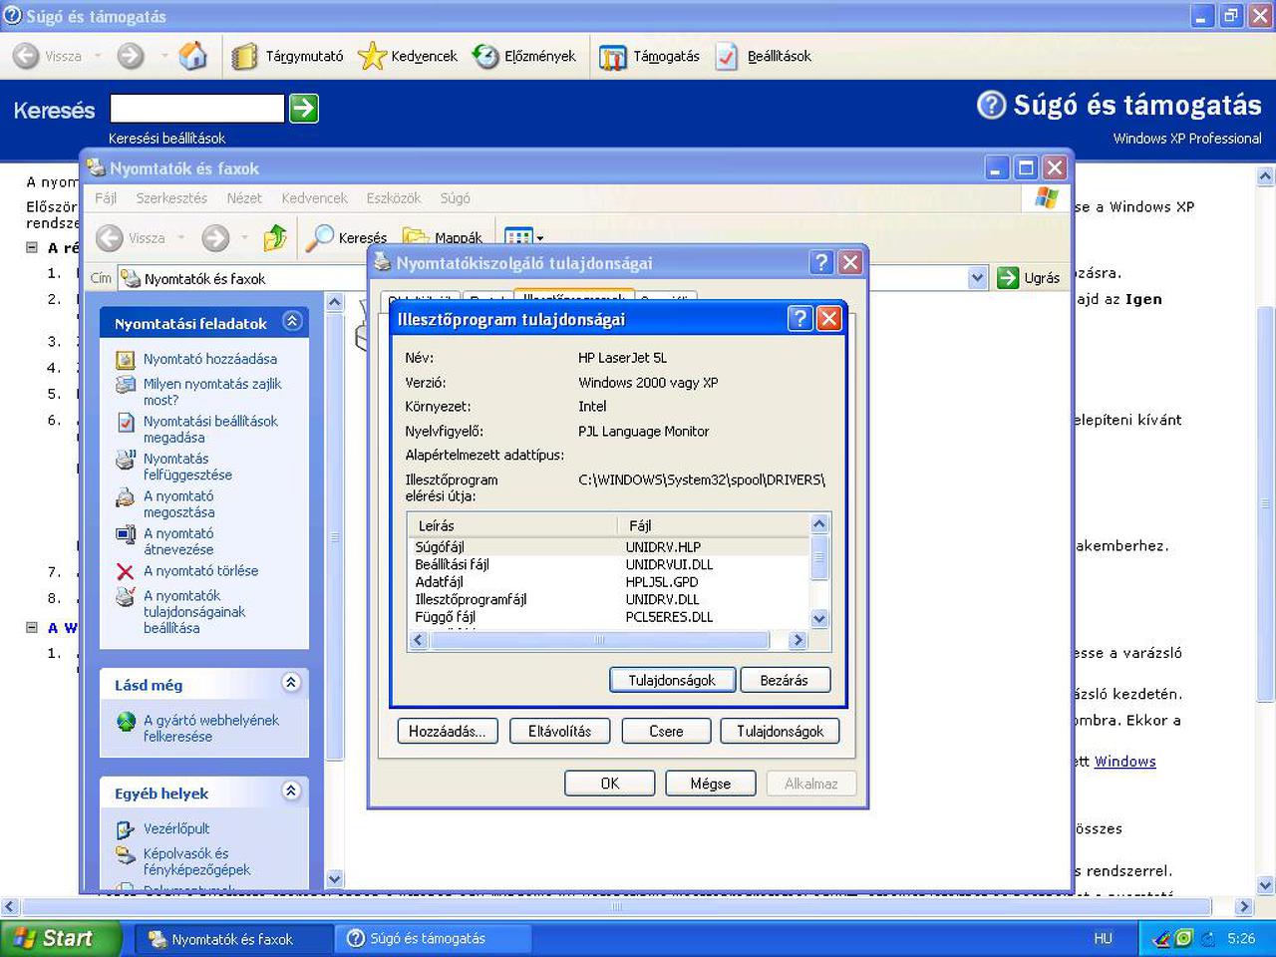This screenshot has height=957, width=1276.
Task: Click Milyen nyomtatás zajlik most icon
Action: [x=126, y=384]
